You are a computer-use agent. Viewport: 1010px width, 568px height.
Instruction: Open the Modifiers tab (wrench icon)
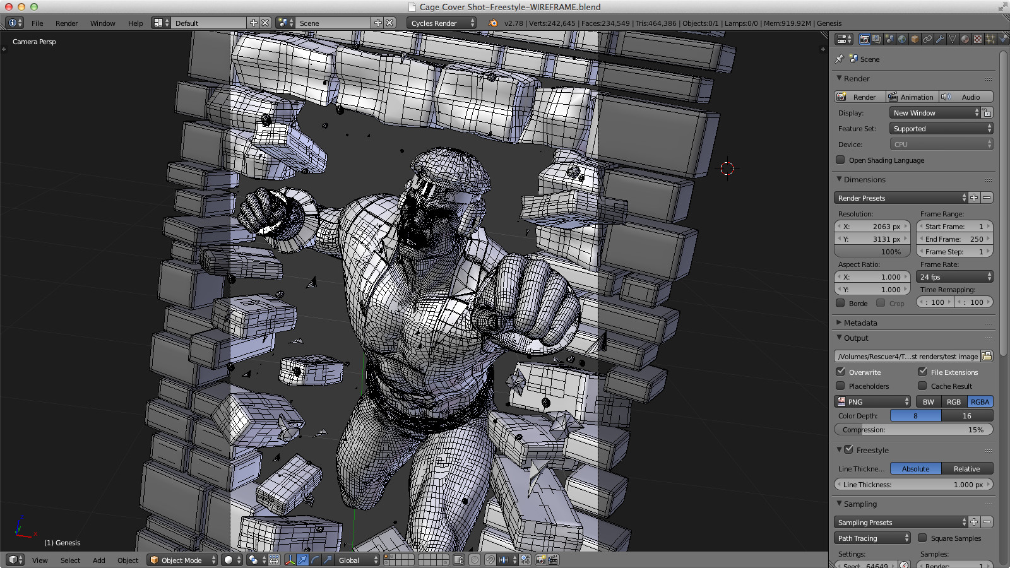point(940,39)
